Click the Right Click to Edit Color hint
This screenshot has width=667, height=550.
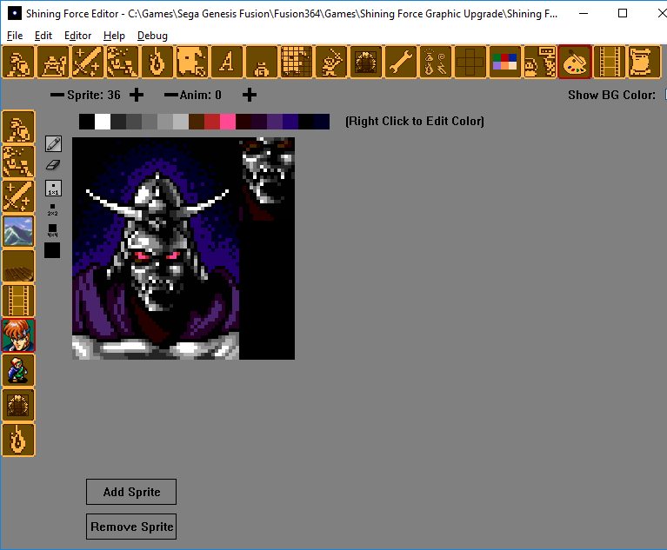point(414,121)
